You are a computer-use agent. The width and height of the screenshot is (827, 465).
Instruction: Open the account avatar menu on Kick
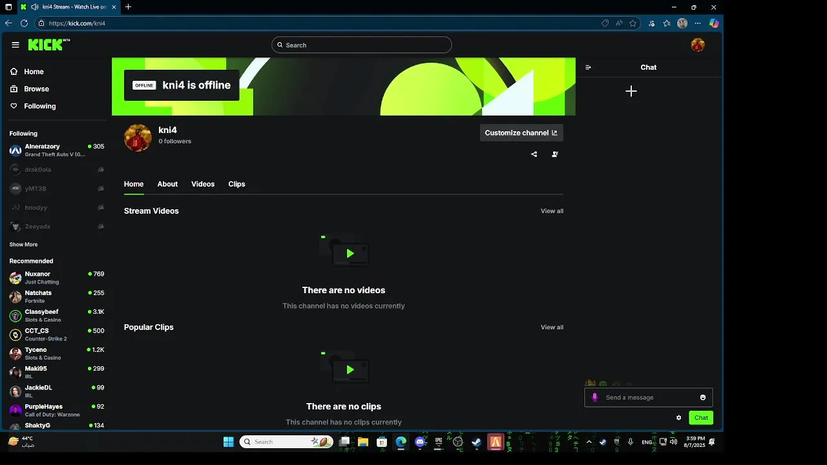(x=698, y=45)
